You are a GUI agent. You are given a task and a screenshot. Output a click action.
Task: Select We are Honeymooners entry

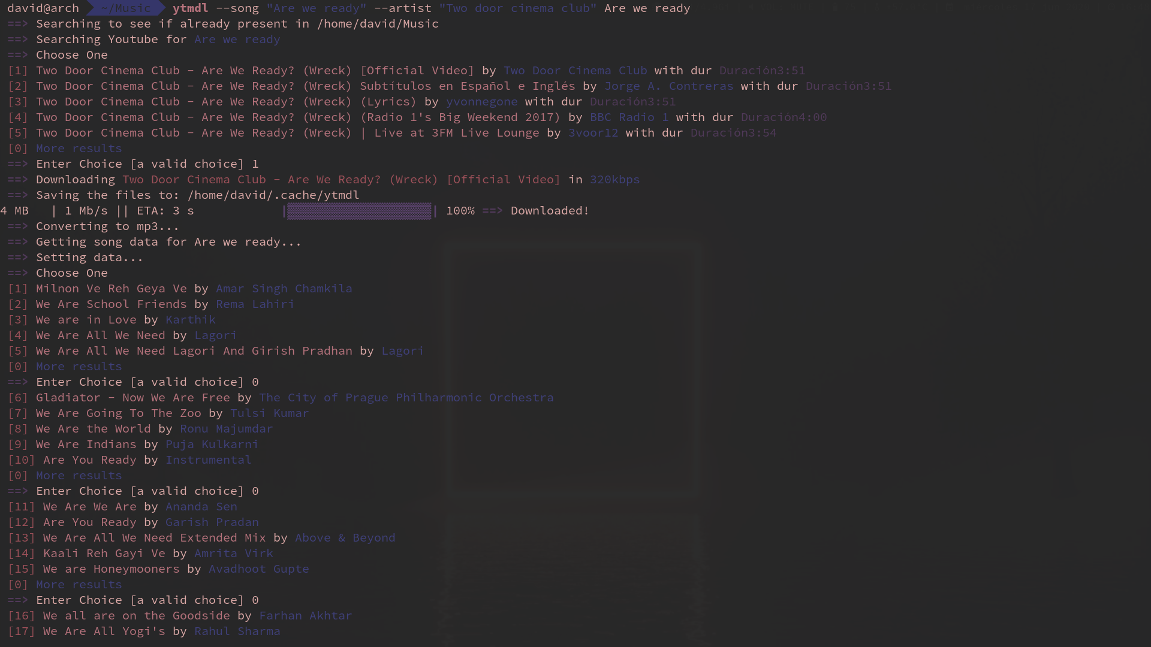point(111,569)
